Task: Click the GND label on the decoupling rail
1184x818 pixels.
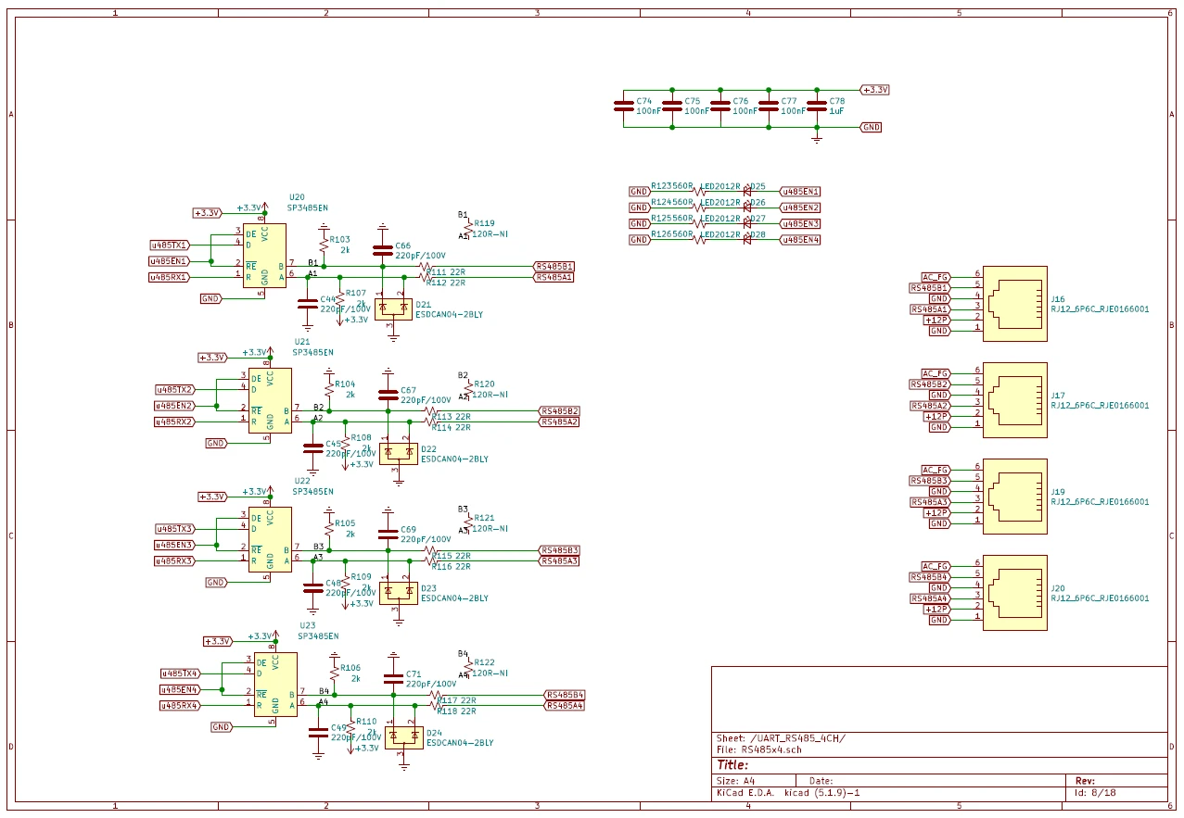Action: 871,127
